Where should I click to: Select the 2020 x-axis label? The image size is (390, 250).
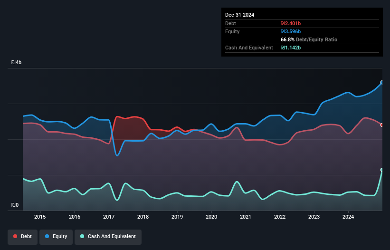[211, 217]
